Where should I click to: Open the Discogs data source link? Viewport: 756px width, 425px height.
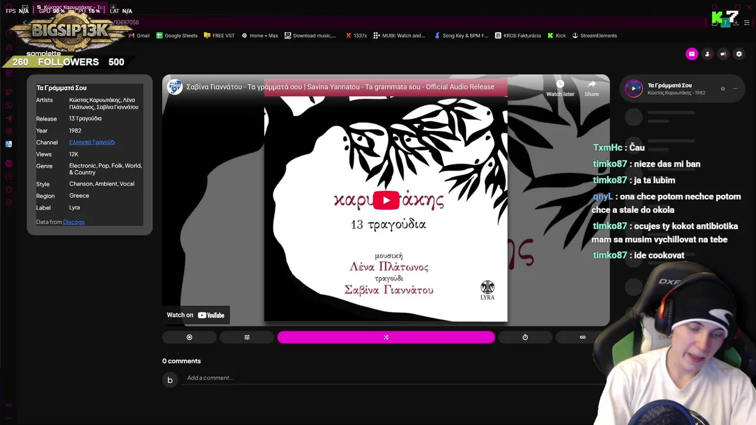pyautogui.click(x=74, y=222)
